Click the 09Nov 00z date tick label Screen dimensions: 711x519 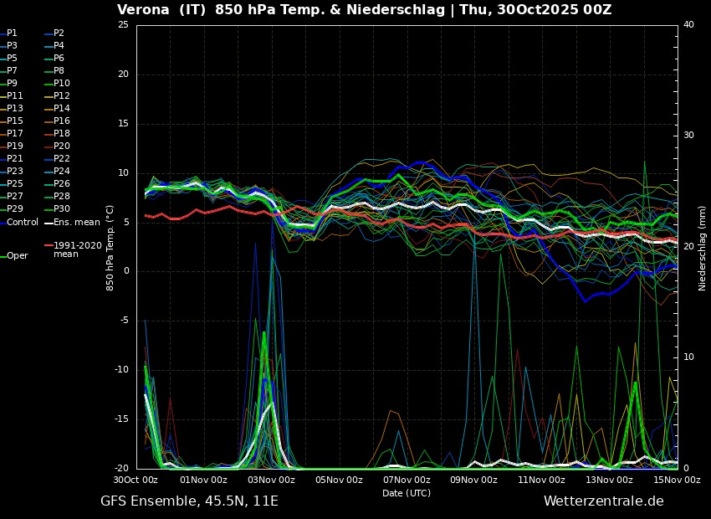(474, 480)
